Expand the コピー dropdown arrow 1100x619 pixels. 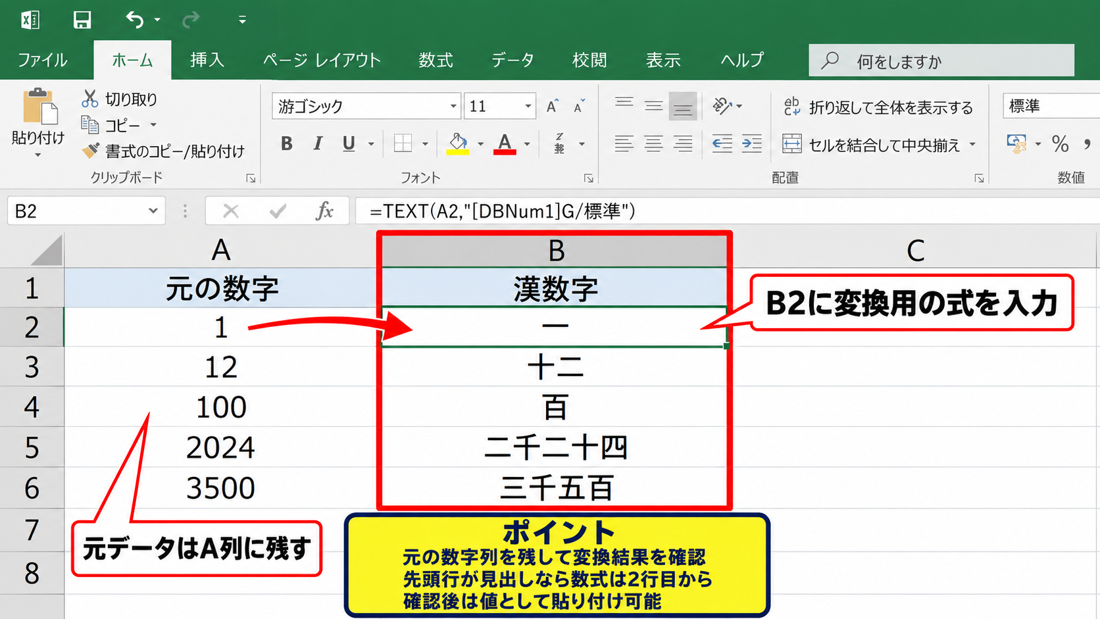(153, 125)
